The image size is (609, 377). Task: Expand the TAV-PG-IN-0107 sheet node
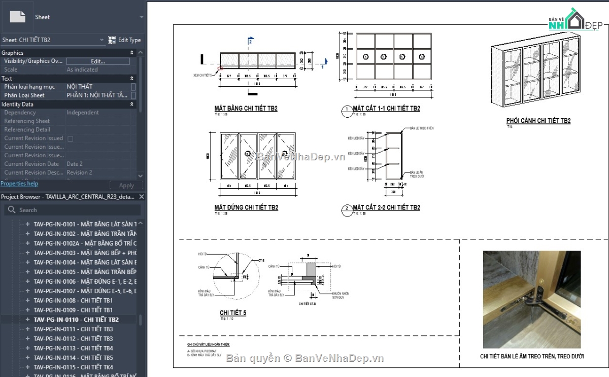click(28, 291)
